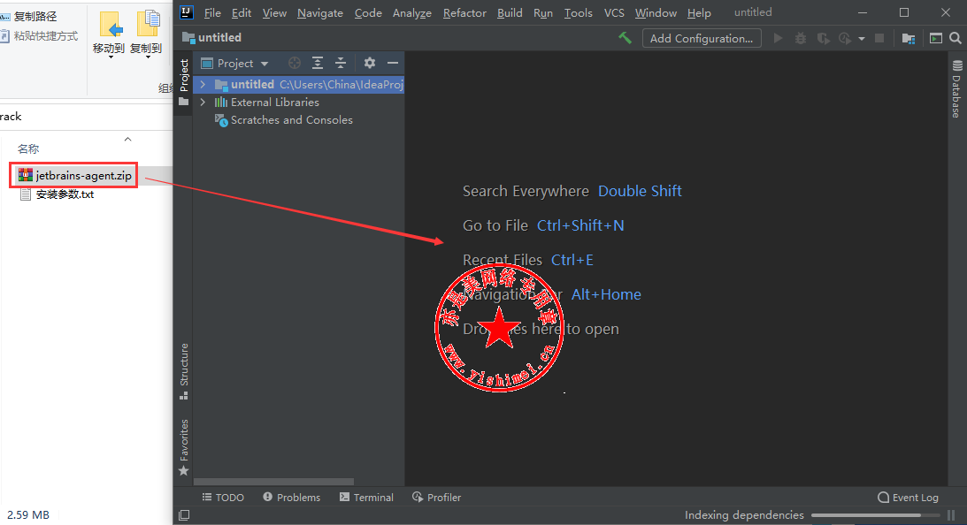
Task: Open the Refactor menu
Action: pos(464,13)
